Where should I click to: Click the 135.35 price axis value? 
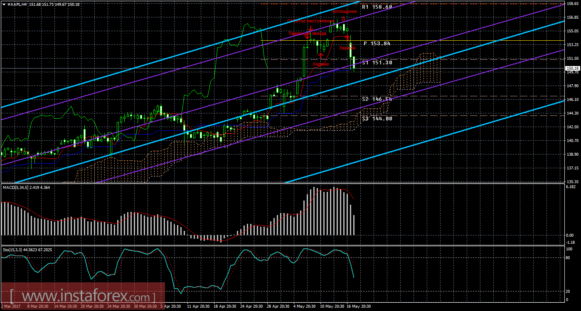573,182
